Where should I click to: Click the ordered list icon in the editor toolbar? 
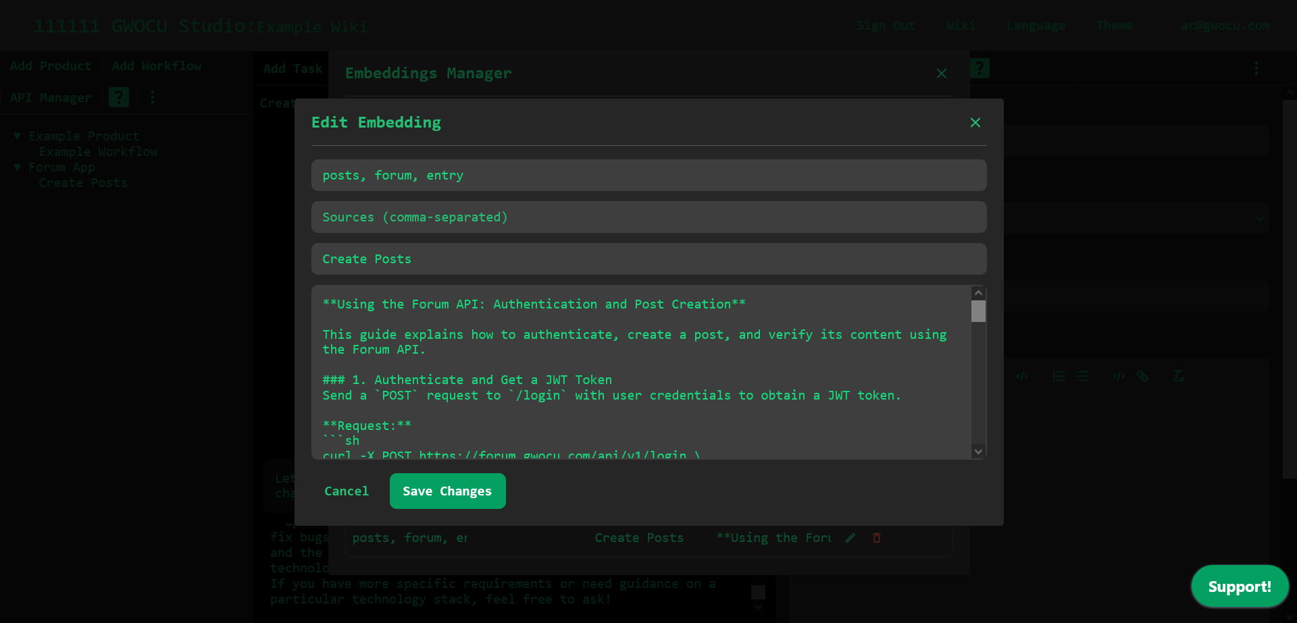tap(1059, 376)
